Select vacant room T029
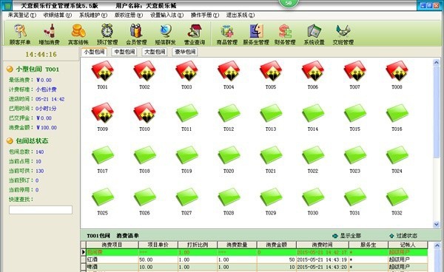The image size is (444, 272). point(271,201)
